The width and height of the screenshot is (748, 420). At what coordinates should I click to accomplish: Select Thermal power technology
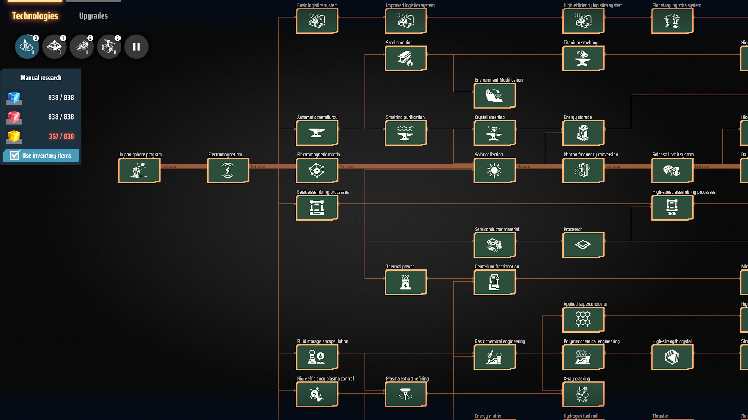[x=406, y=282]
